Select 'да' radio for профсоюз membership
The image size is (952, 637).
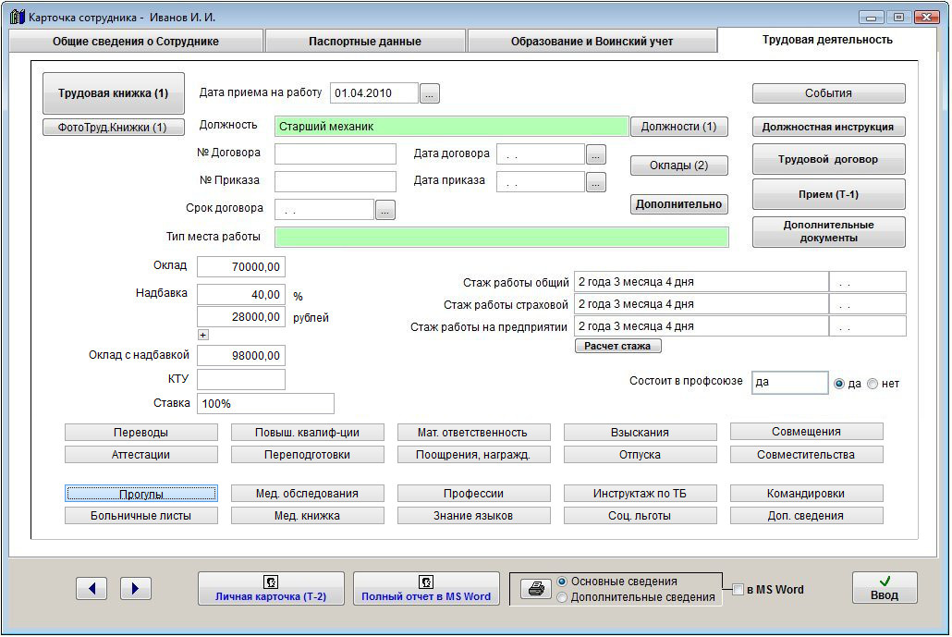(839, 384)
